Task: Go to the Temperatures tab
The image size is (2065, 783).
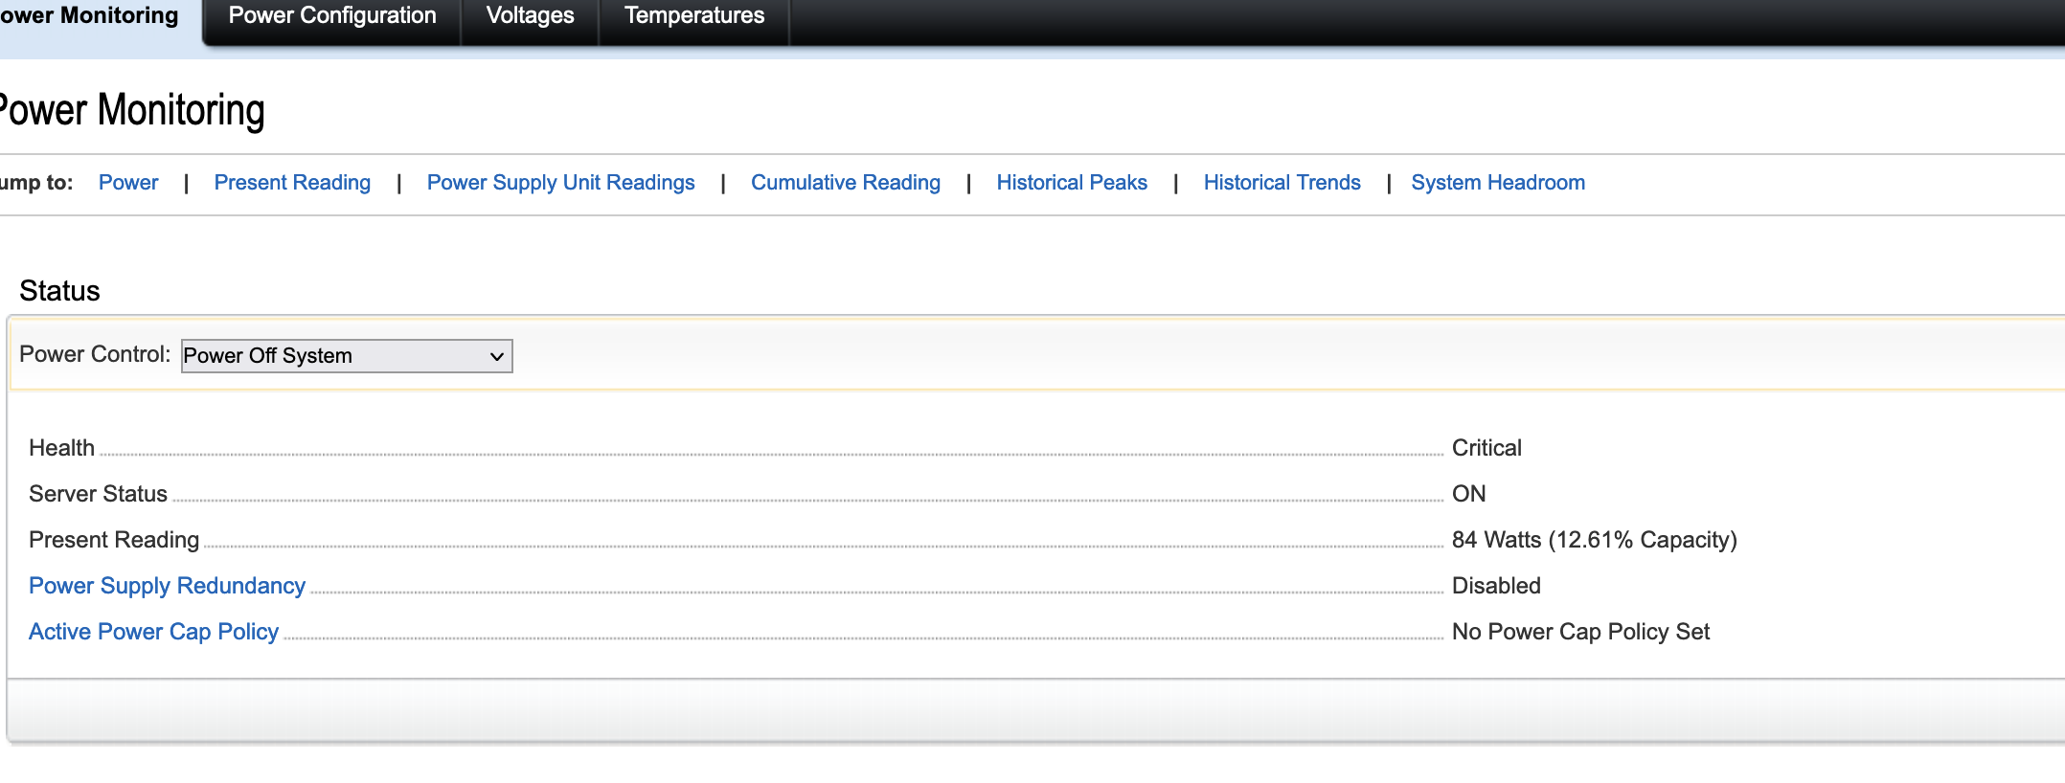Action: [x=693, y=16]
